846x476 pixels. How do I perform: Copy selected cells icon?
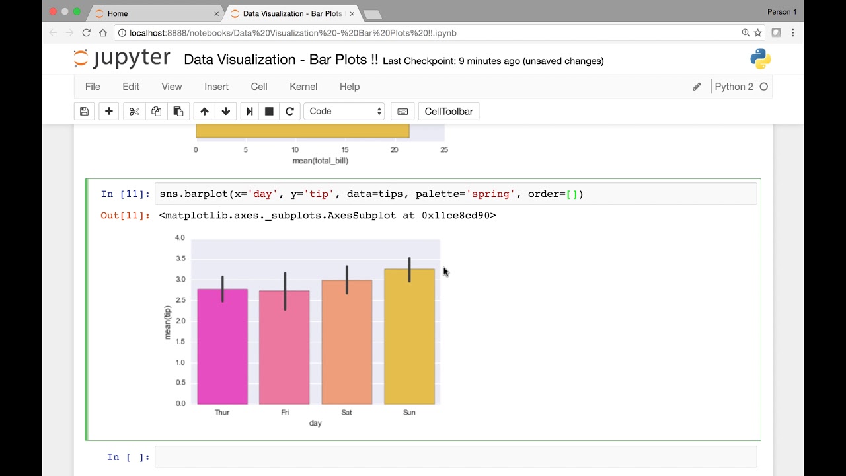coord(157,111)
